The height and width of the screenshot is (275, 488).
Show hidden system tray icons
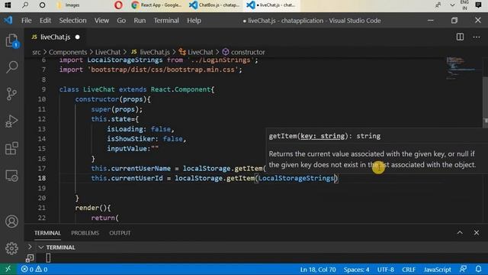coord(452,5)
